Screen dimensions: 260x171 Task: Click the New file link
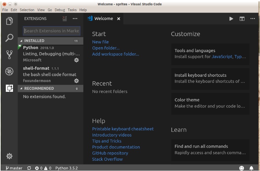point(100,42)
